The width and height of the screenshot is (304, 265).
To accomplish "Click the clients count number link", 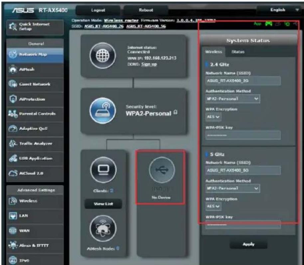I will [x=111, y=191].
